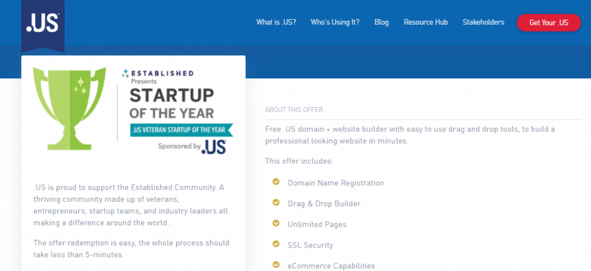Click the offer redemption is easy paragraph
591x271 pixels.
pyautogui.click(x=131, y=249)
